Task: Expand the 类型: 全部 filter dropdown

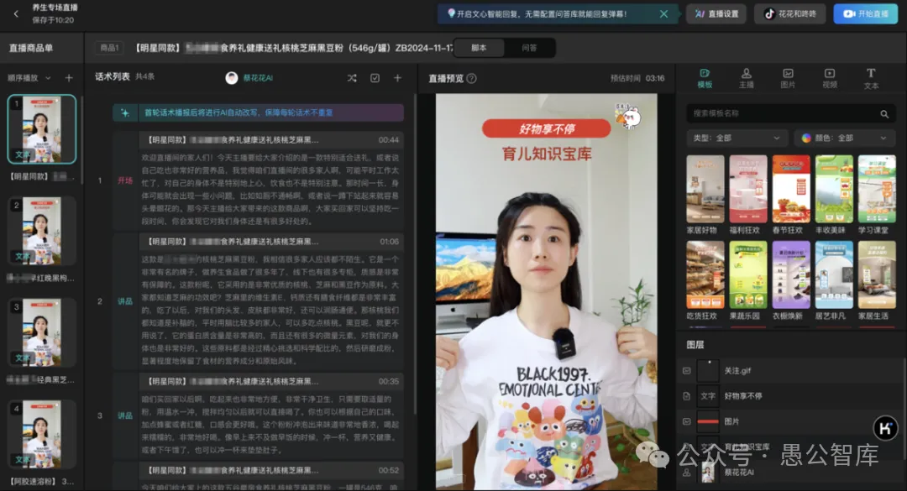Action: [x=737, y=138]
